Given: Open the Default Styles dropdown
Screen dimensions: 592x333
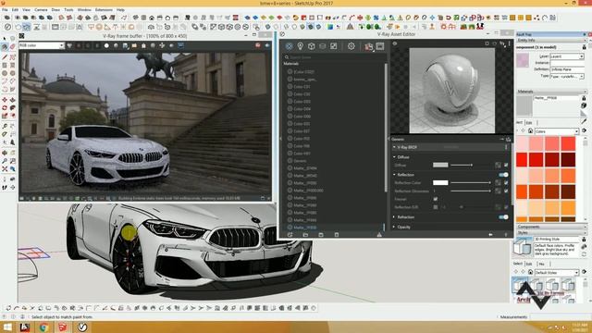Looking at the screenshot, I should [x=557, y=272].
